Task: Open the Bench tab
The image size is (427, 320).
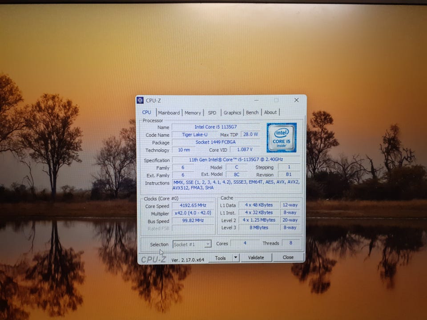Action: [x=252, y=112]
